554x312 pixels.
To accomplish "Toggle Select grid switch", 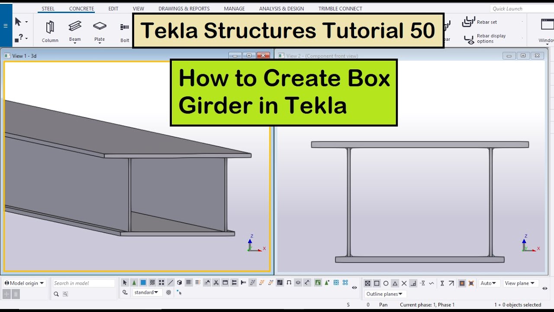I will tap(188, 283).
